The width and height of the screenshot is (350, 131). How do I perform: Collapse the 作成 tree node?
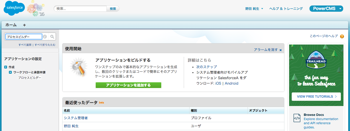pos(6,67)
